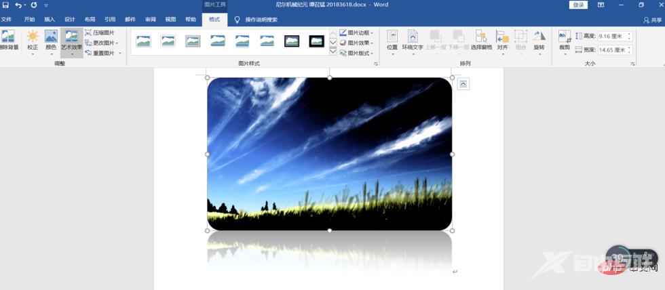Click the layout options icon beside picture
This screenshot has height=290, width=665.
pyautogui.click(x=463, y=83)
